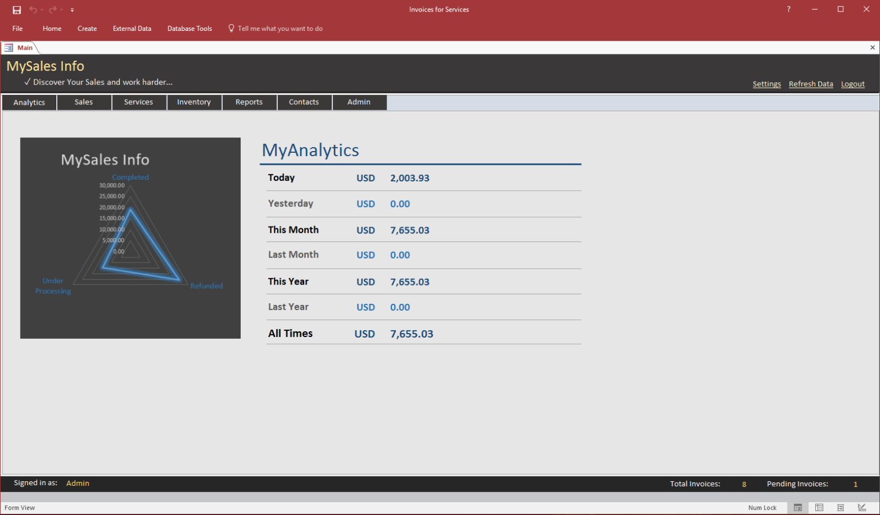Select the Reports tab
The image size is (880, 515).
[249, 102]
